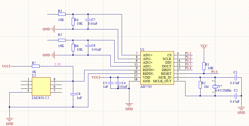Image resolution: width=249 pixels, height=126 pixels.
Task: Select the R5 resistor symbol body
Action: click(x=62, y=40)
